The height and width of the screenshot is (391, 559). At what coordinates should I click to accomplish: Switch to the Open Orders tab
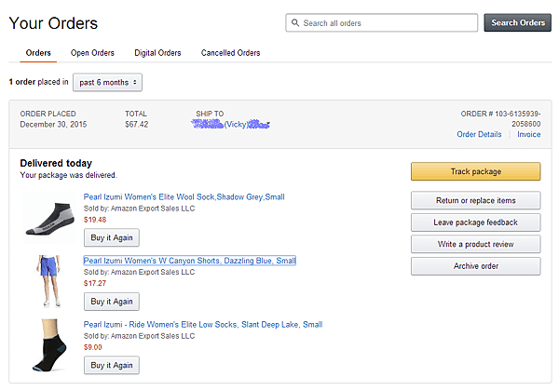pyautogui.click(x=92, y=53)
